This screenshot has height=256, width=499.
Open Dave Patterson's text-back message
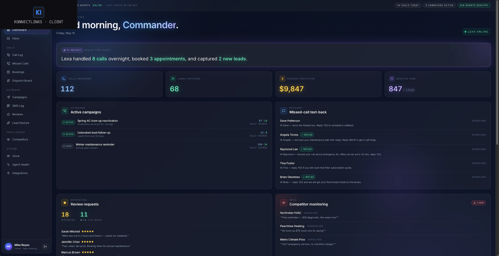(x=383, y=123)
